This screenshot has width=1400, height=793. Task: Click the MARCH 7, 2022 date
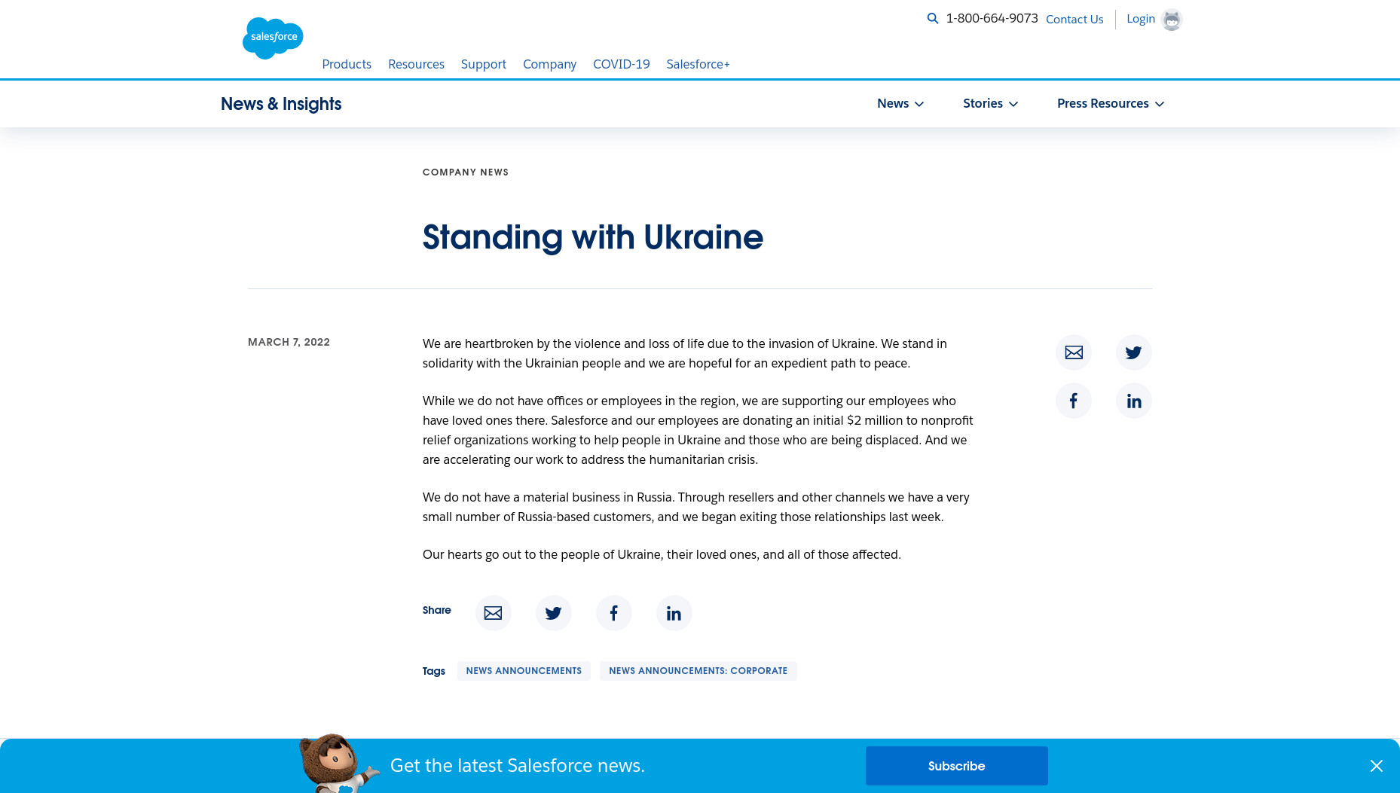point(289,342)
